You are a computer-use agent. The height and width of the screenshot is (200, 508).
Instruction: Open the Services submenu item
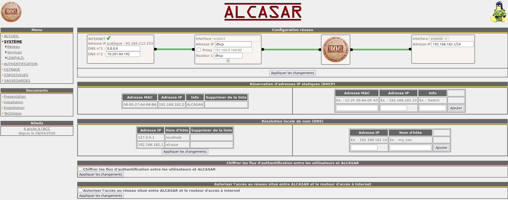click(14, 52)
